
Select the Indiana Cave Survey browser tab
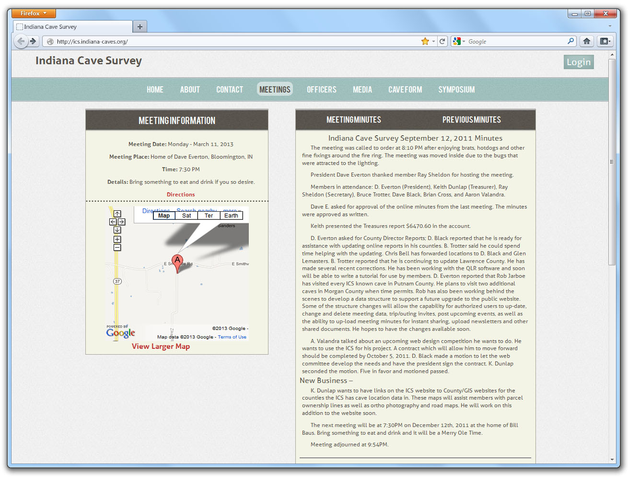click(x=72, y=27)
